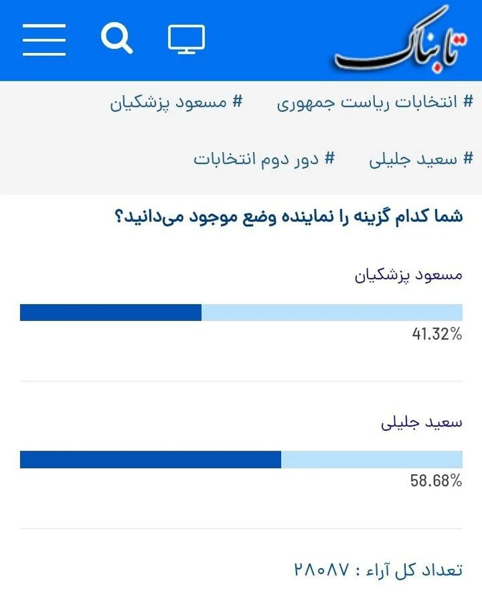Click the poll question heading
The width and height of the screenshot is (482, 613).
click(289, 217)
